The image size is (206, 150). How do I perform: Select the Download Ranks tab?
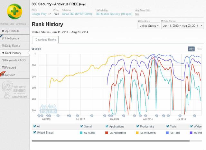(46, 40)
